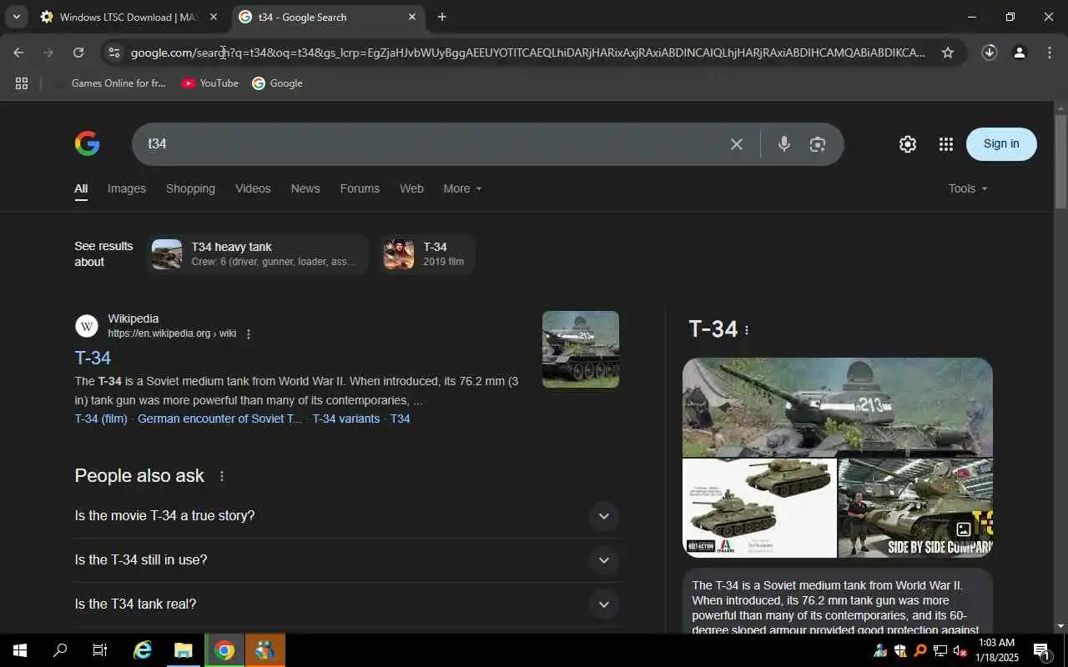Open taskbar search icon
1068x667 pixels.
click(60, 650)
